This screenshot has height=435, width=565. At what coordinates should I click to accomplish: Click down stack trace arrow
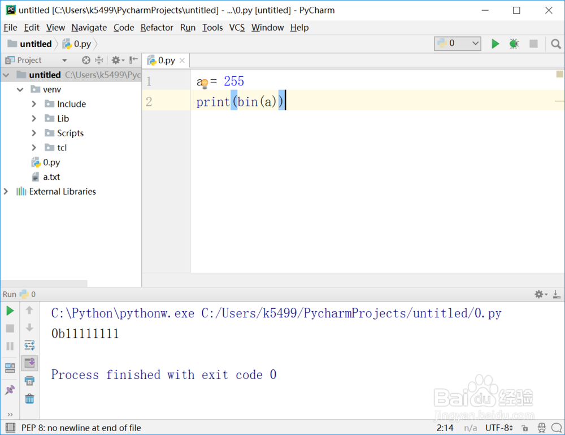click(x=29, y=328)
